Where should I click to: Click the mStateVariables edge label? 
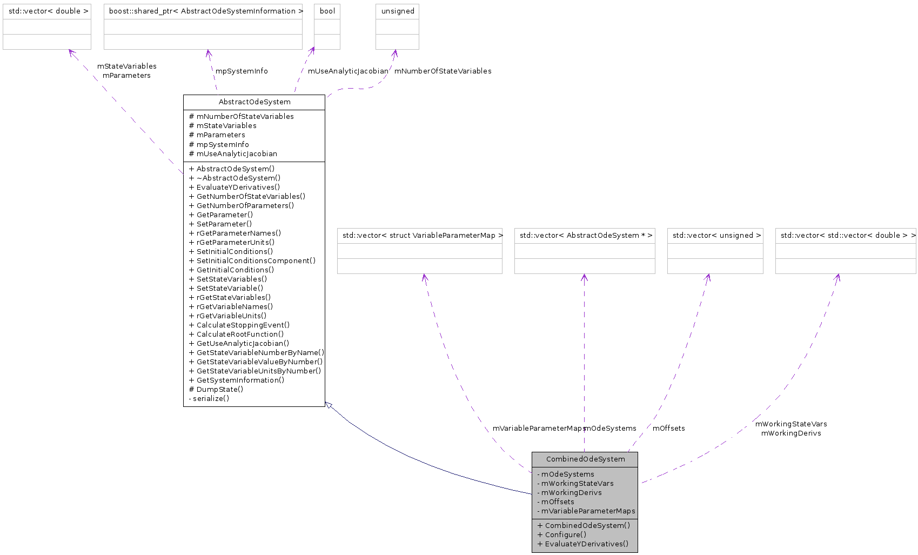127,66
